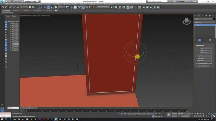Open the Modifier List dropdown
Viewport: 216px width, 121px height.
(x=205, y=22)
